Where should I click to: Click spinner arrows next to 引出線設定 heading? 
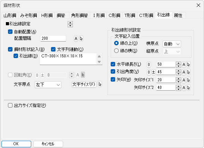click(70, 24)
